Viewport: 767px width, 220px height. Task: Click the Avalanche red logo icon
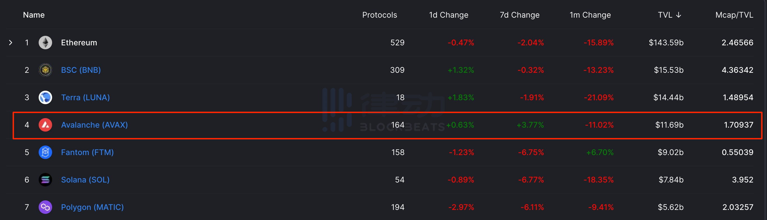coord(45,125)
